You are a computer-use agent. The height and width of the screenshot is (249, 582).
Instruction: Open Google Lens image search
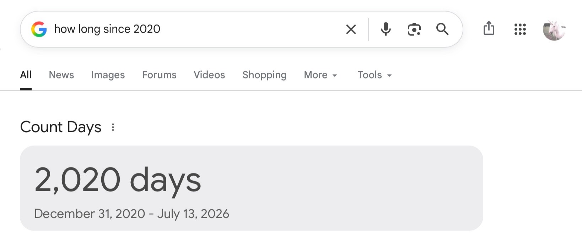click(414, 29)
